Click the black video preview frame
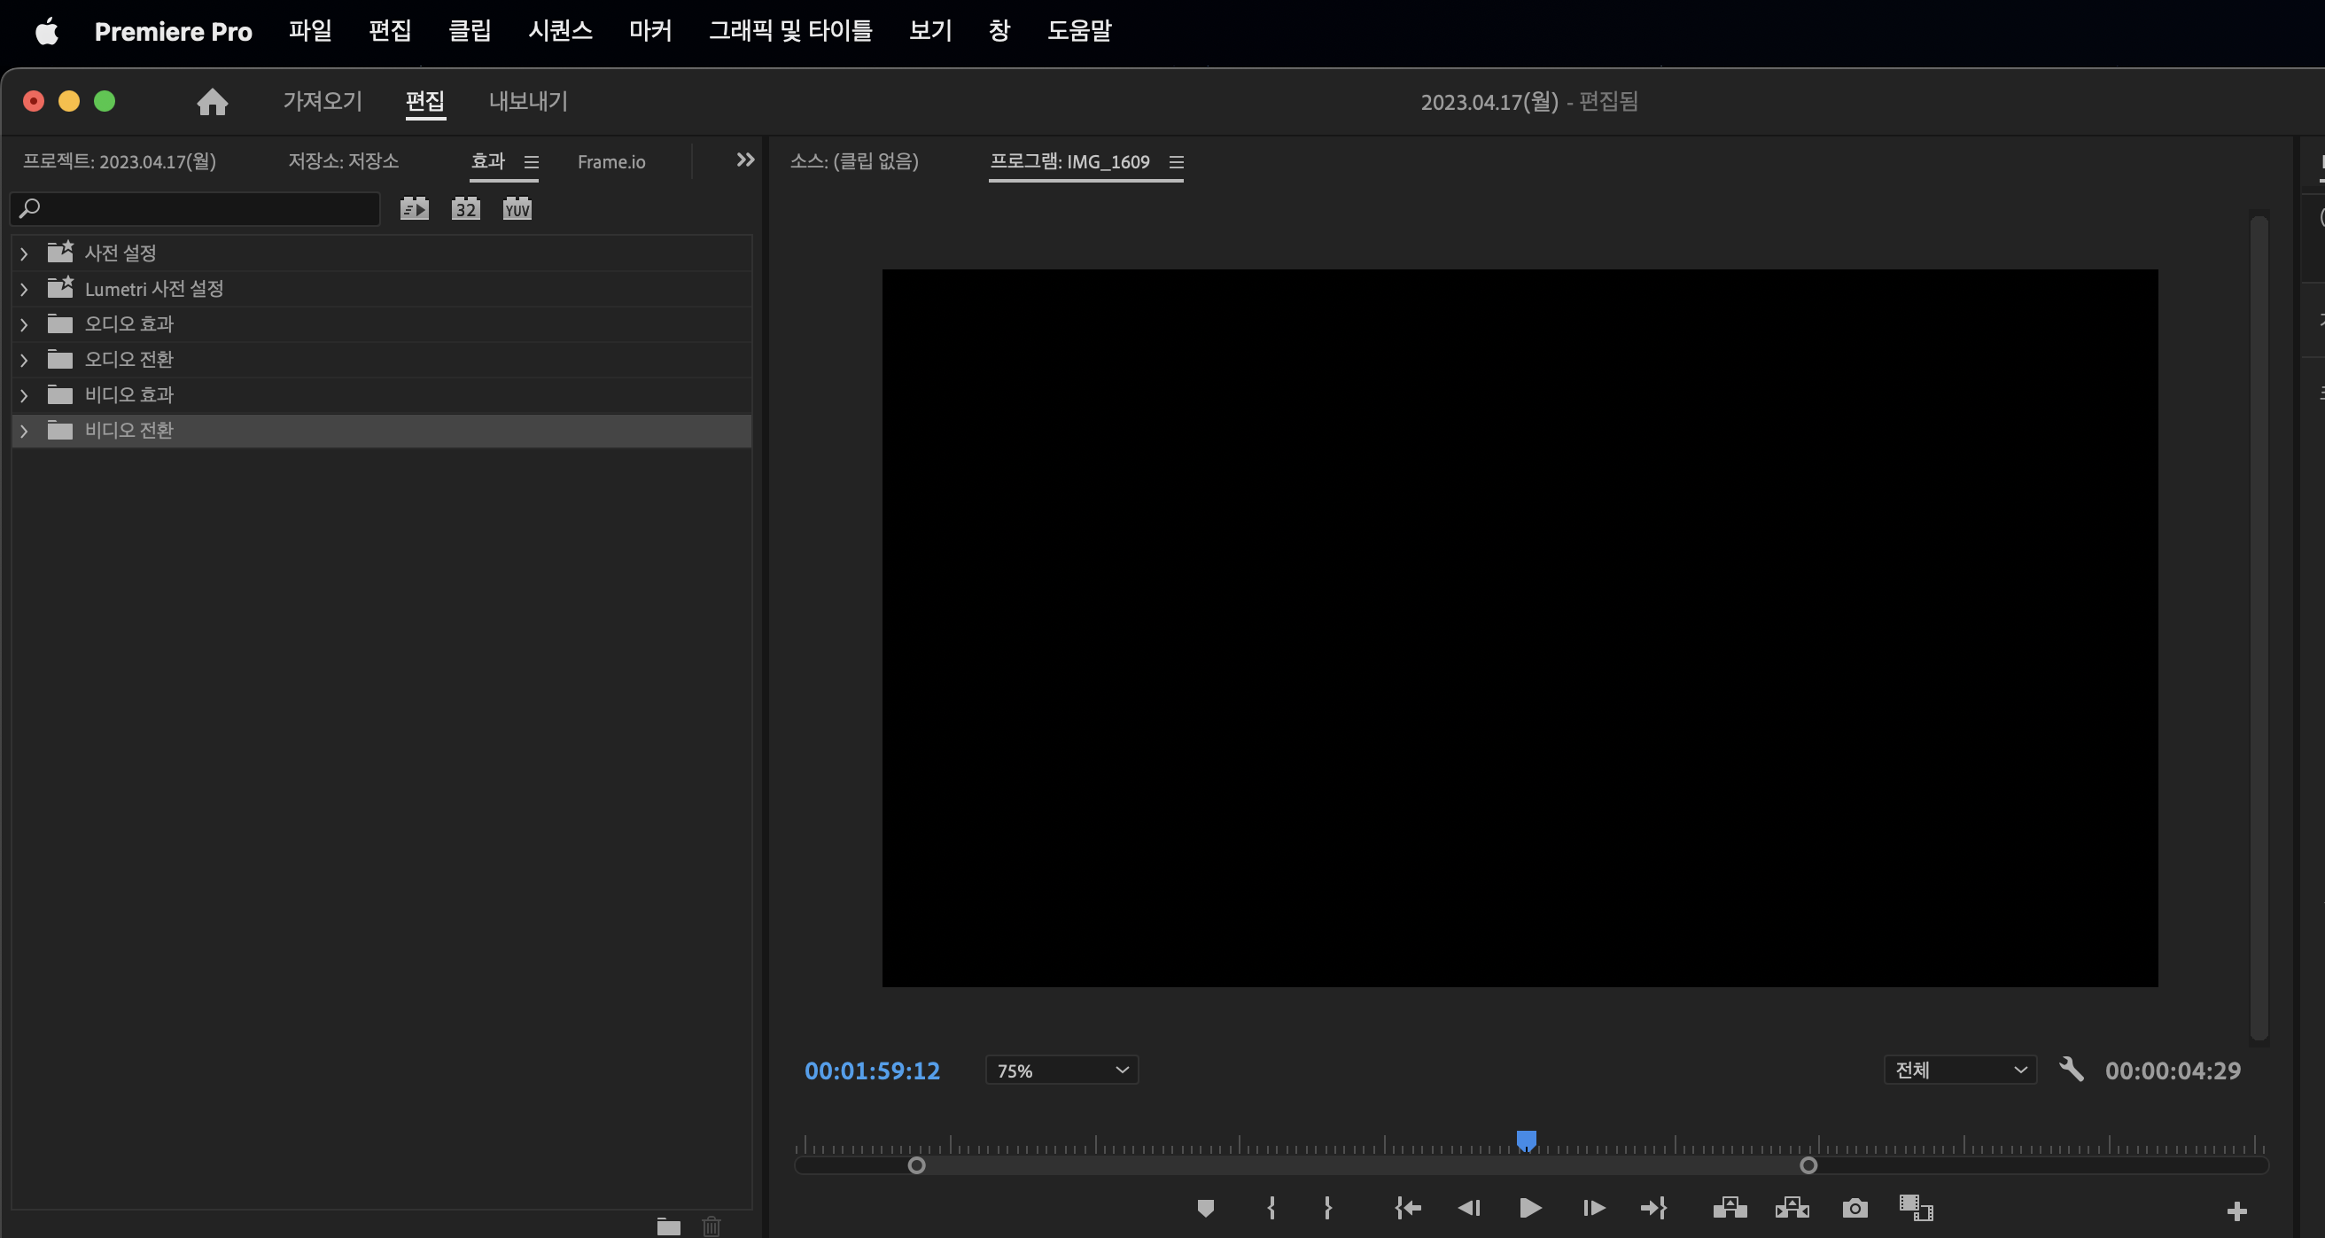The image size is (2325, 1238). point(1520,627)
